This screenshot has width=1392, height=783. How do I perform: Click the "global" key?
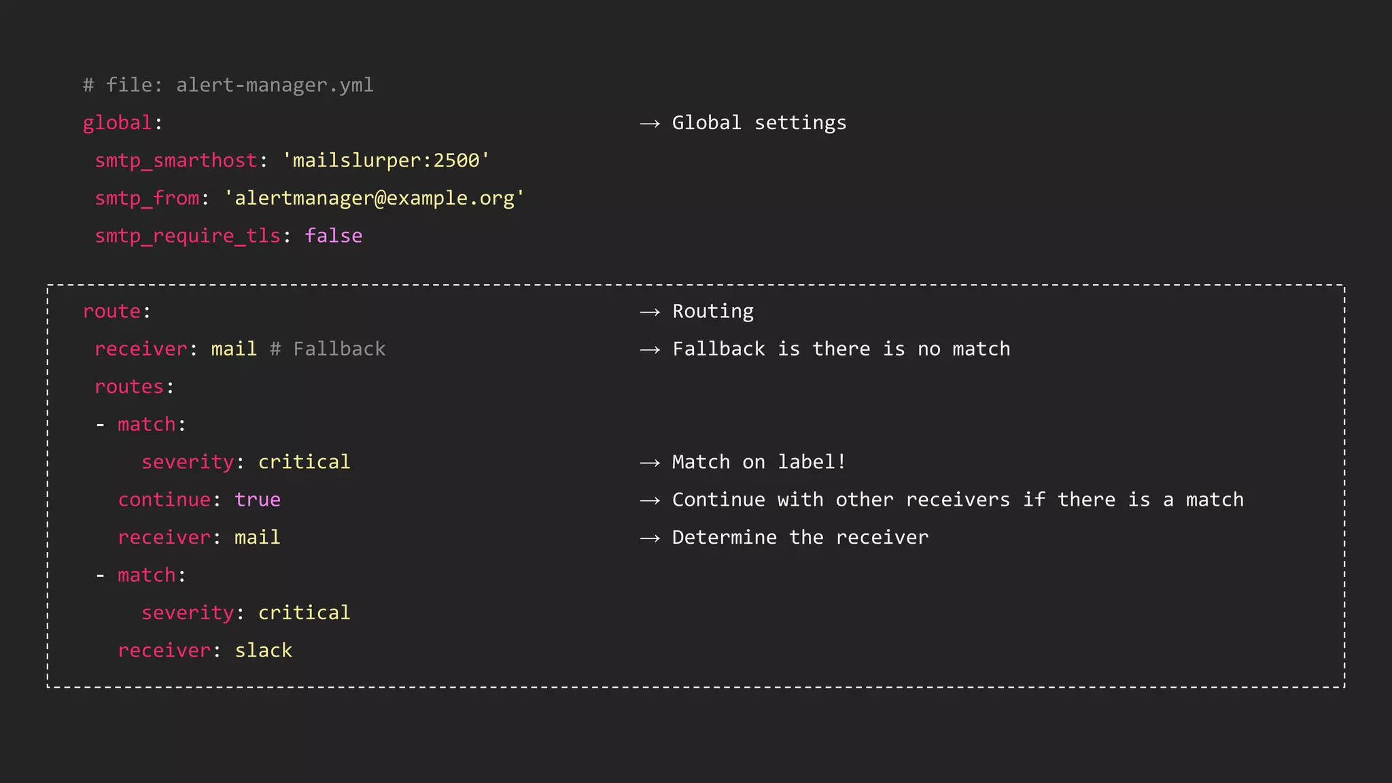[117, 123]
